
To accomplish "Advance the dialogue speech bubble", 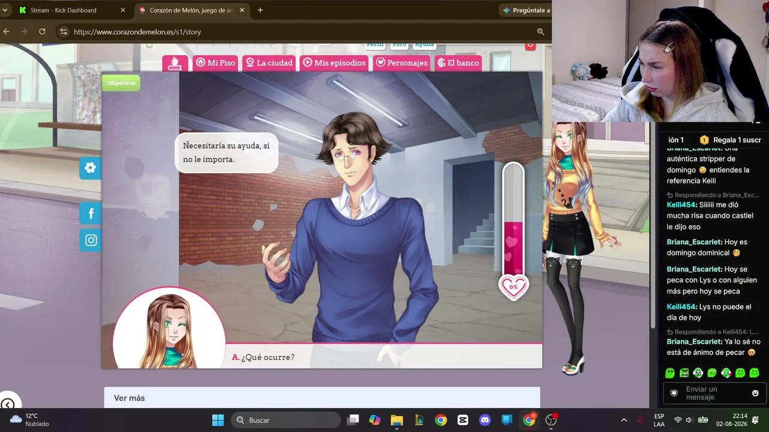I will click(226, 152).
